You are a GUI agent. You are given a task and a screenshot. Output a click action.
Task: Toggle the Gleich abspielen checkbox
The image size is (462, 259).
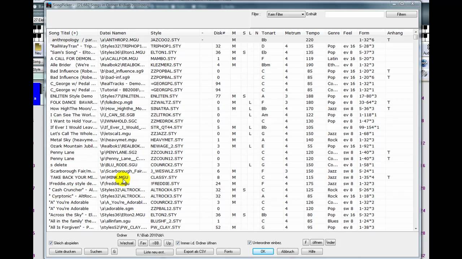pyautogui.click(x=51, y=243)
